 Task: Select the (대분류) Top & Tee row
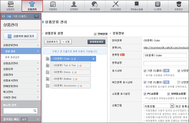(71, 65)
